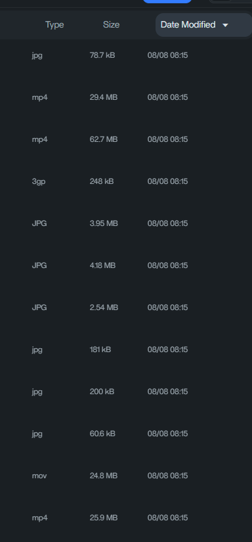Select the 3.95 MB JPG file row
Viewport: 252px width, 542px height.
(126, 223)
